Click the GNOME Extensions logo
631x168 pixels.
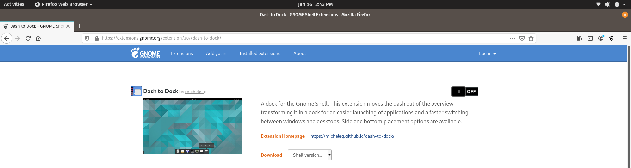[x=146, y=53]
